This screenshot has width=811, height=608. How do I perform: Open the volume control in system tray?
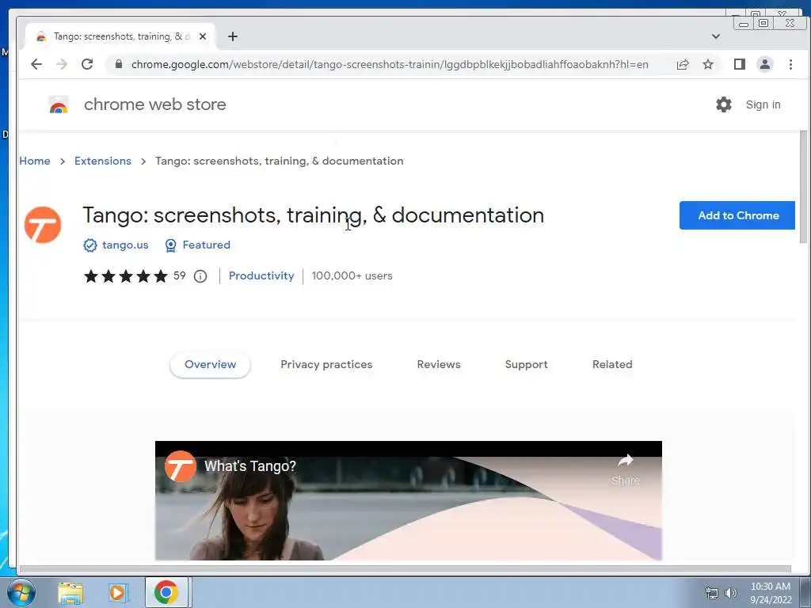point(731,592)
